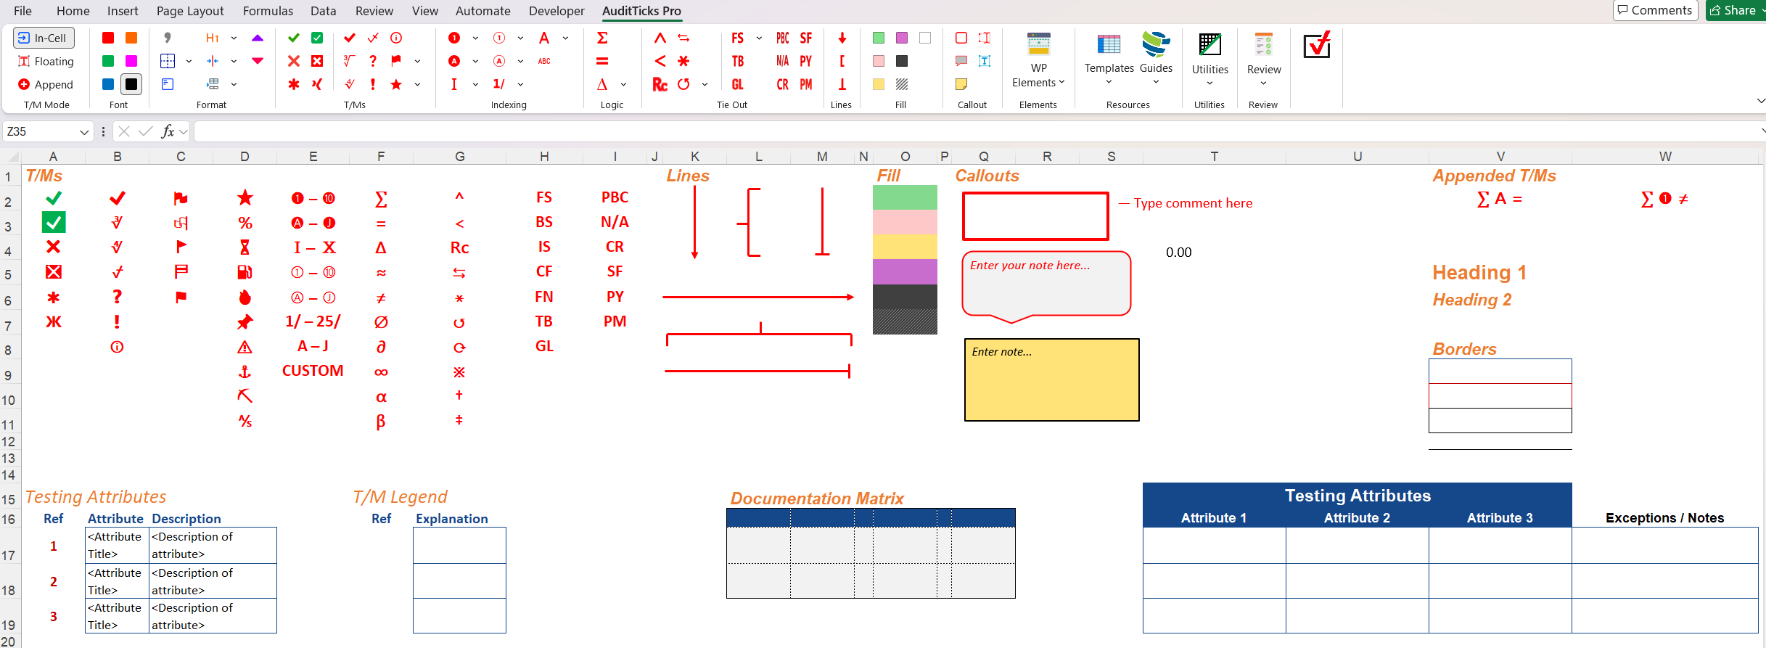Insert N/A tie-out mark in ribbon

coord(783,61)
